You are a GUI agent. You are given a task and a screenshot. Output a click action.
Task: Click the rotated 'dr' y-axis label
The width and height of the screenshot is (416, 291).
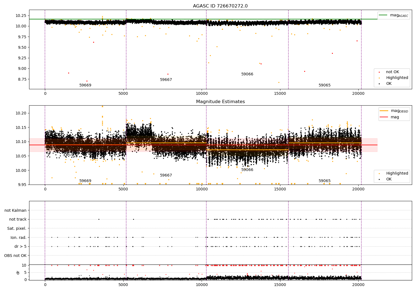[x=18, y=272]
